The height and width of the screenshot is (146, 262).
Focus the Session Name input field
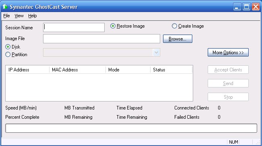(74, 27)
